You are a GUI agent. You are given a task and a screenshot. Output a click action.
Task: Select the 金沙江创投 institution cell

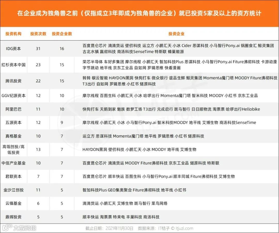(x=13, y=190)
